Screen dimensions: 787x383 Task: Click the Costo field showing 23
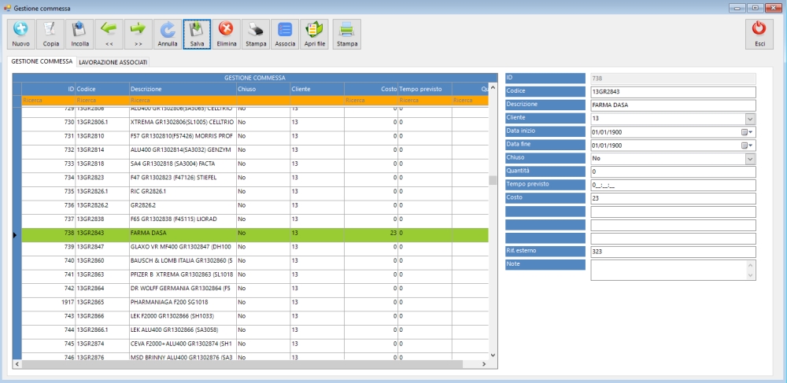[x=673, y=198]
